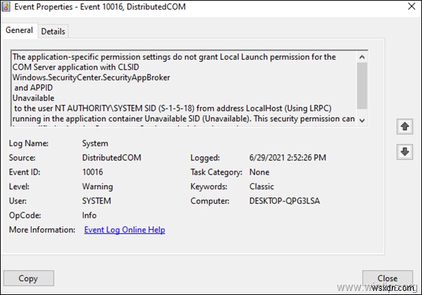Viewport: 422px width, 295px height.
Task: Click the Close button
Action: [387, 278]
